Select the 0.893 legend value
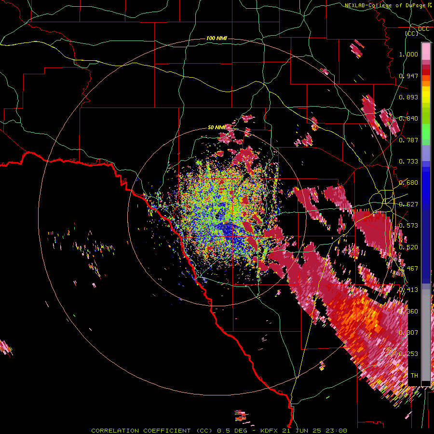Viewport: 434px width, 434px height. (x=408, y=97)
